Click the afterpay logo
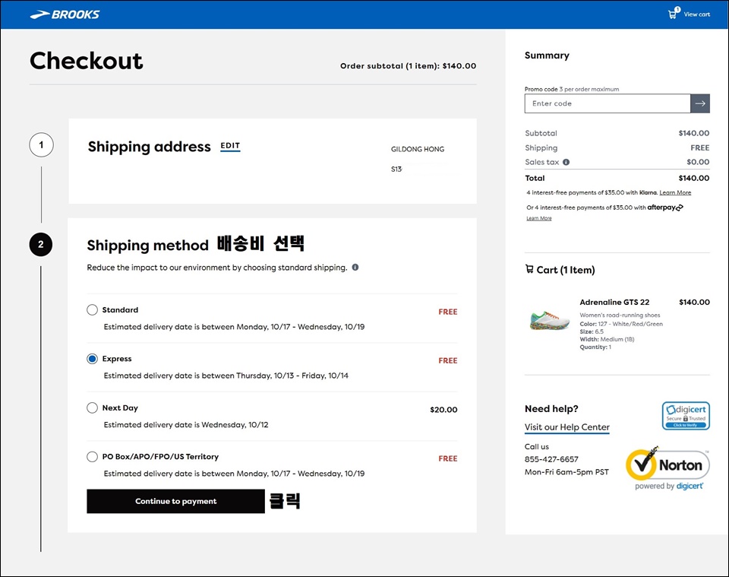The width and height of the screenshot is (729, 577). pos(665,208)
